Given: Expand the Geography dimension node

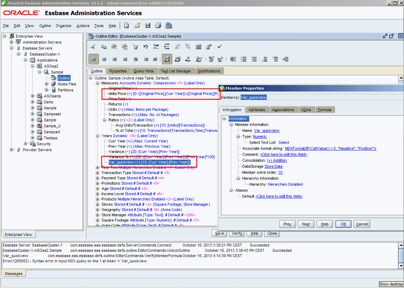Looking at the screenshot, I should 97,210.
